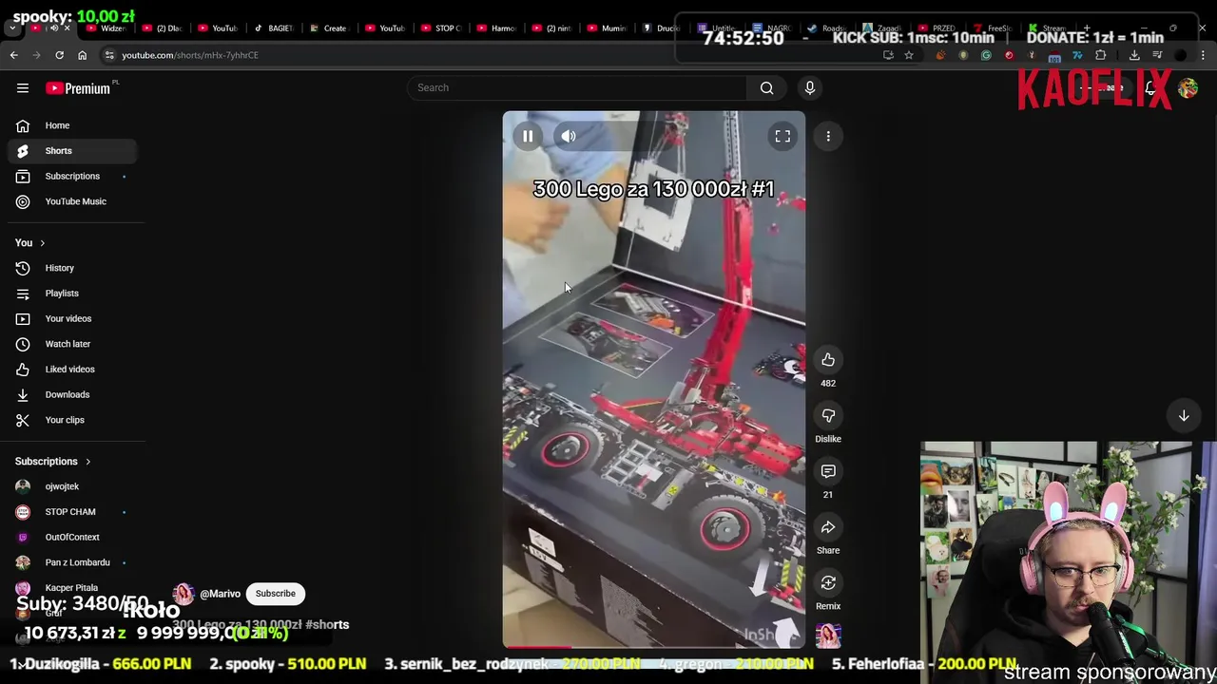1217x684 pixels.
Task: Open the YouTube notifications bell
Action: tap(1150, 88)
